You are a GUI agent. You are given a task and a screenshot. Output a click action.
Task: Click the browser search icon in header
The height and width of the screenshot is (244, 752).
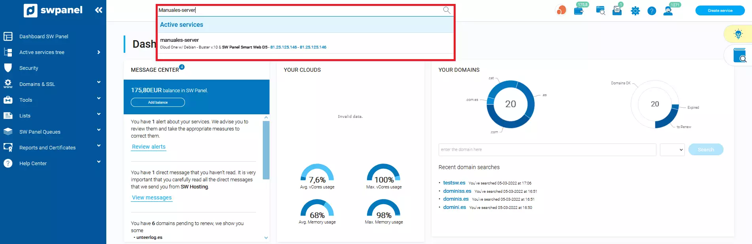(x=600, y=11)
